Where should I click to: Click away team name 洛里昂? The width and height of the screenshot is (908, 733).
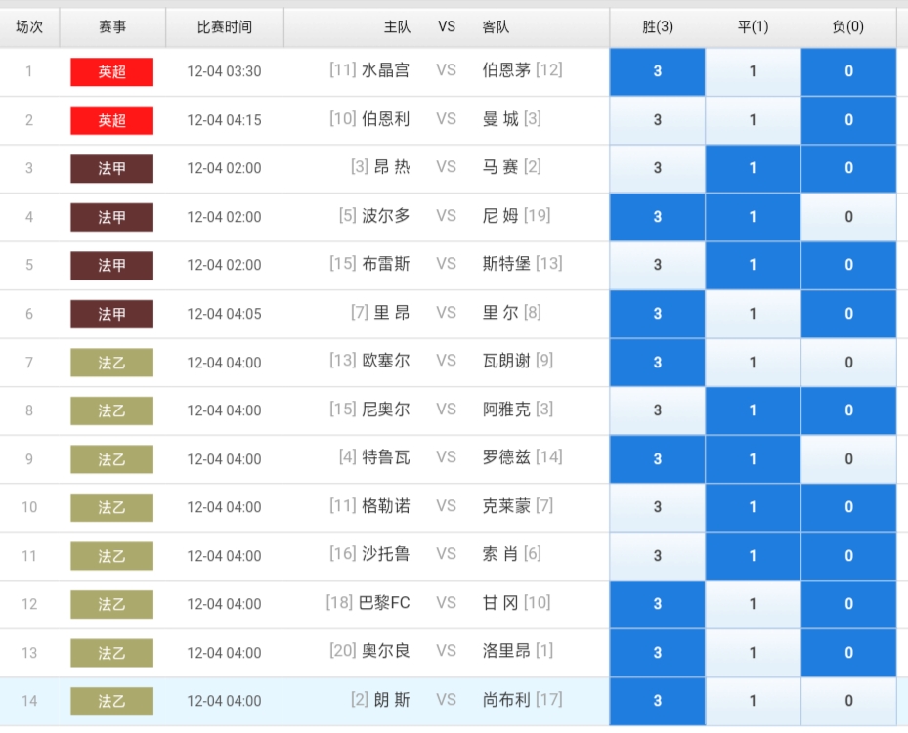[506, 651]
